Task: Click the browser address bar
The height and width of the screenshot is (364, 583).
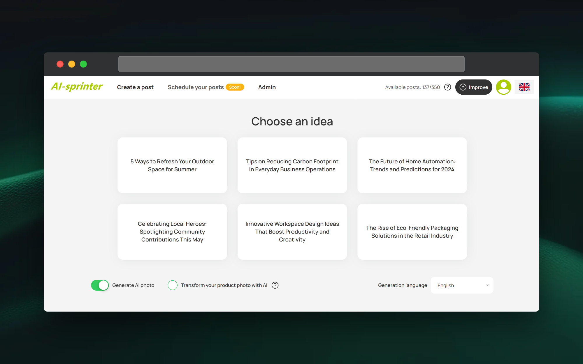Action: (x=291, y=64)
